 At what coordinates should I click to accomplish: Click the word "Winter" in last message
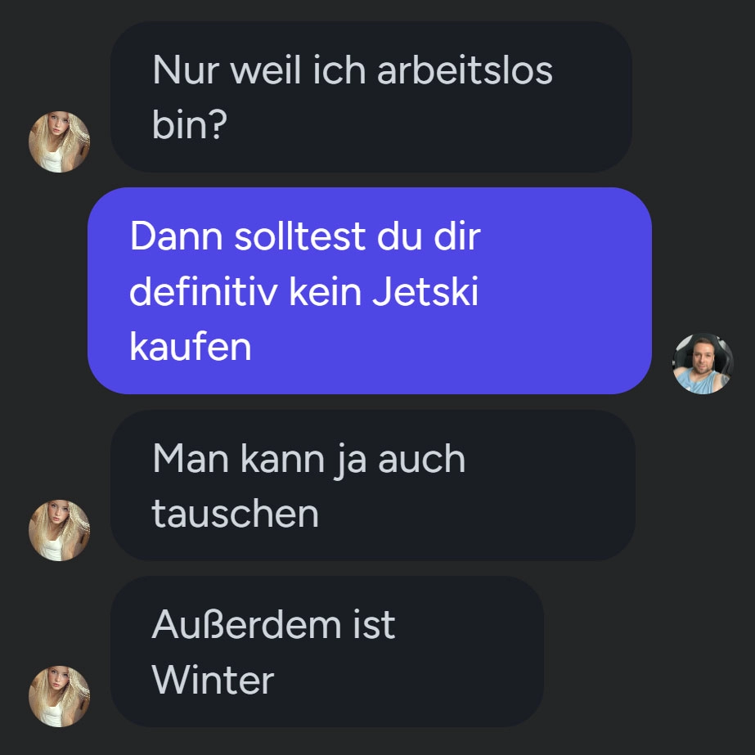pyautogui.click(x=213, y=681)
